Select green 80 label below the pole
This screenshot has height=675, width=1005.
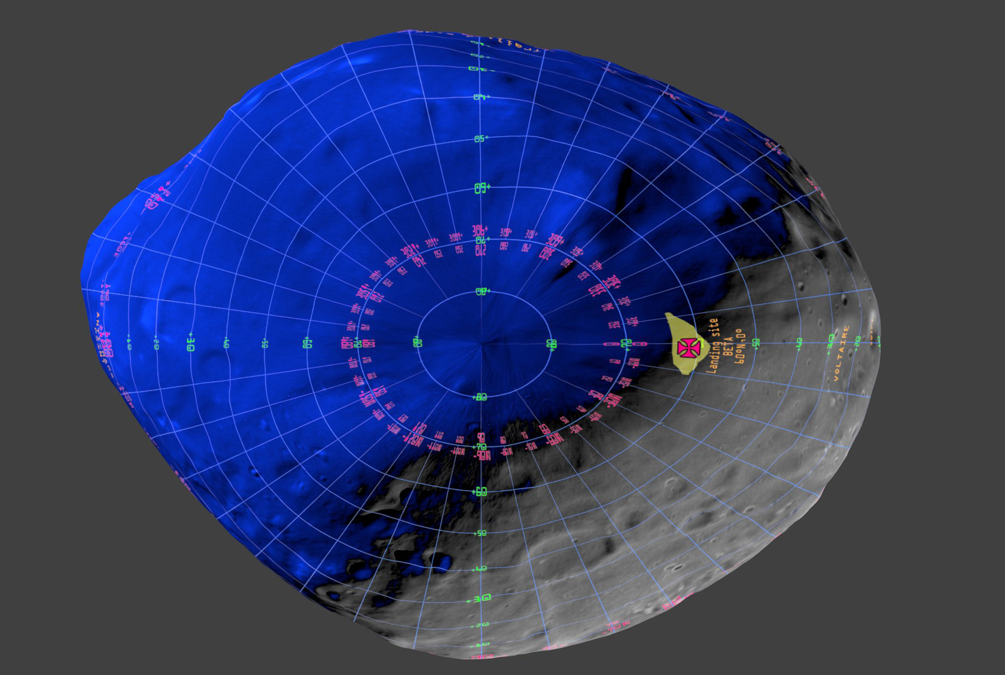(482, 396)
